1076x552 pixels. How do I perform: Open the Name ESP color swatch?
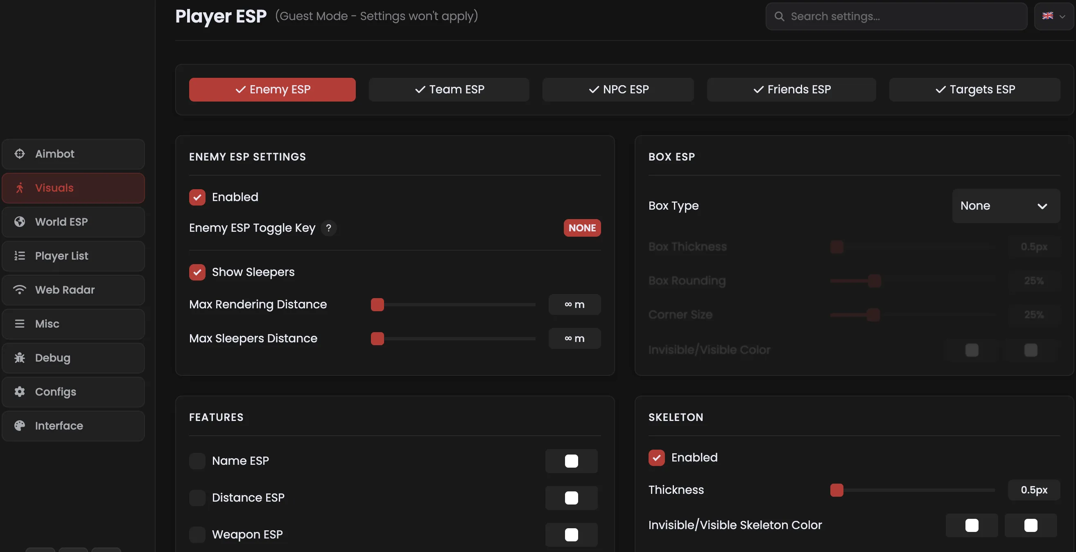tap(572, 461)
